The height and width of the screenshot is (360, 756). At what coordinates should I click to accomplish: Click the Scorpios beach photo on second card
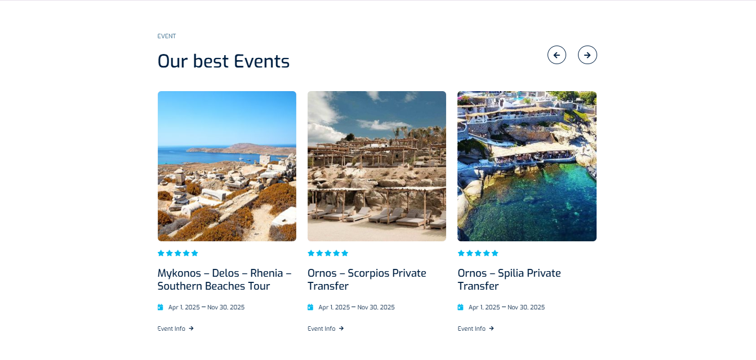tap(376, 165)
